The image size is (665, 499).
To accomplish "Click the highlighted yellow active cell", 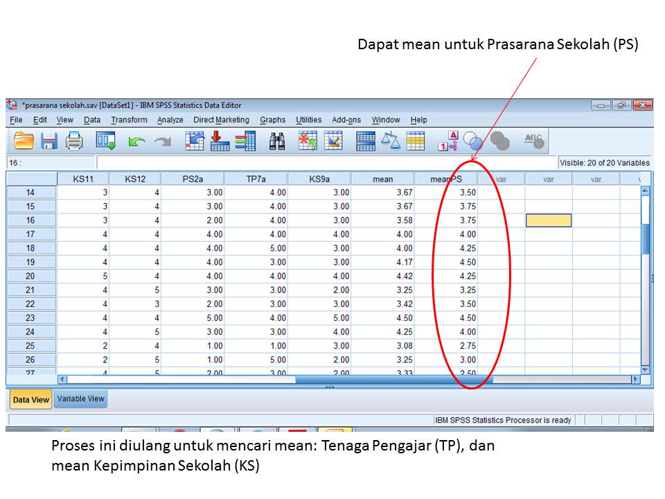I will click(x=549, y=220).
